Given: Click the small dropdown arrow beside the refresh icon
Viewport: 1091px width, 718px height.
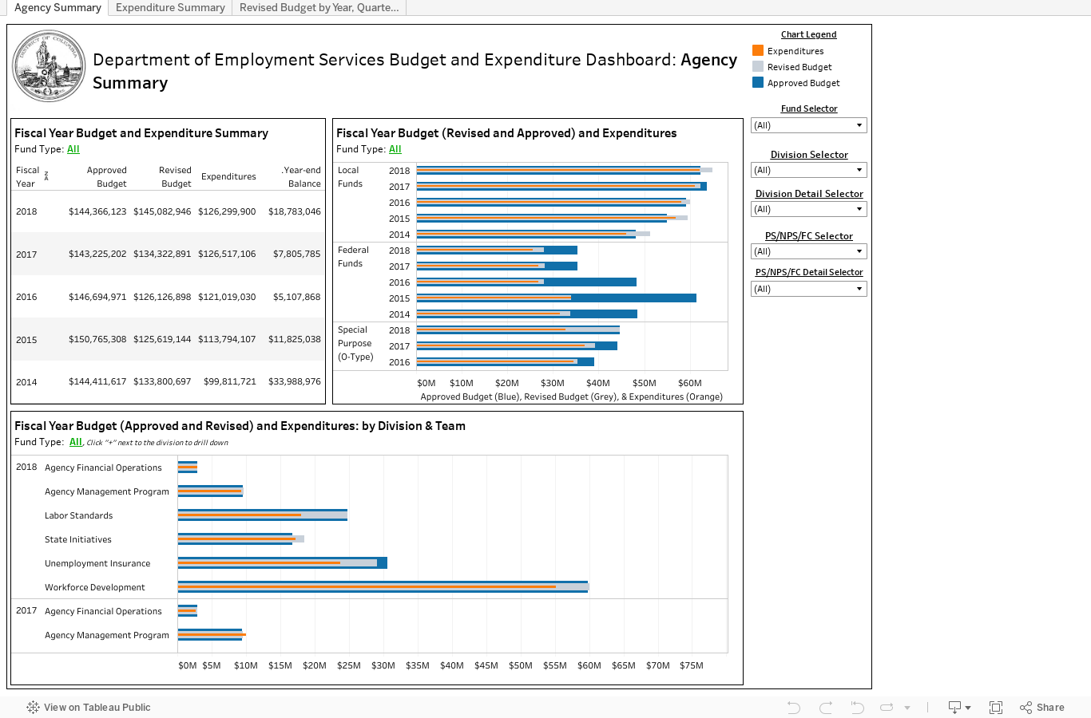Looking at the screenshot, I should (907, 708).
